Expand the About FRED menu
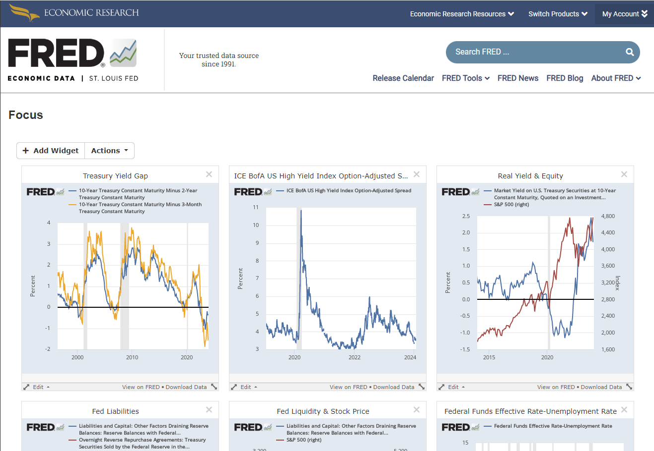This screenshot has width=654, height=451. pyautogui.click(x=616, y=78)
